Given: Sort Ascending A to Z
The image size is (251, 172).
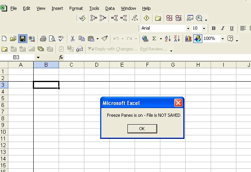Looking at the screenshot, I should (x=167, y=39).
